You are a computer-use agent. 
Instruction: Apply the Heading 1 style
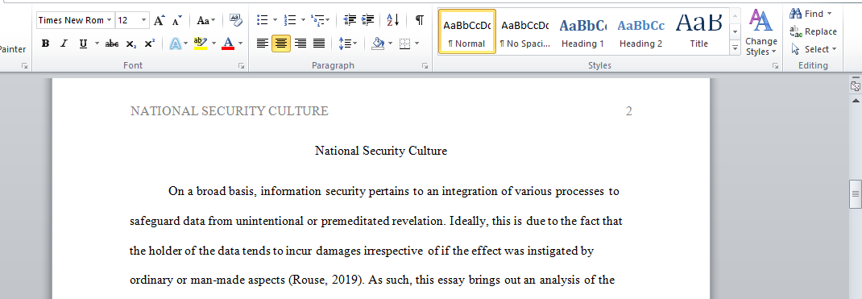click(582, 32)
